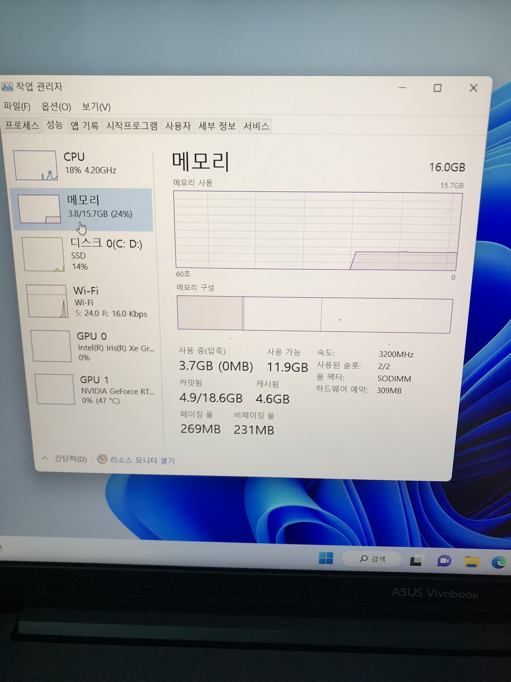Switch to the 프로세스 tab
Viewport: 511px width, 682px height.
click(22, 125)
